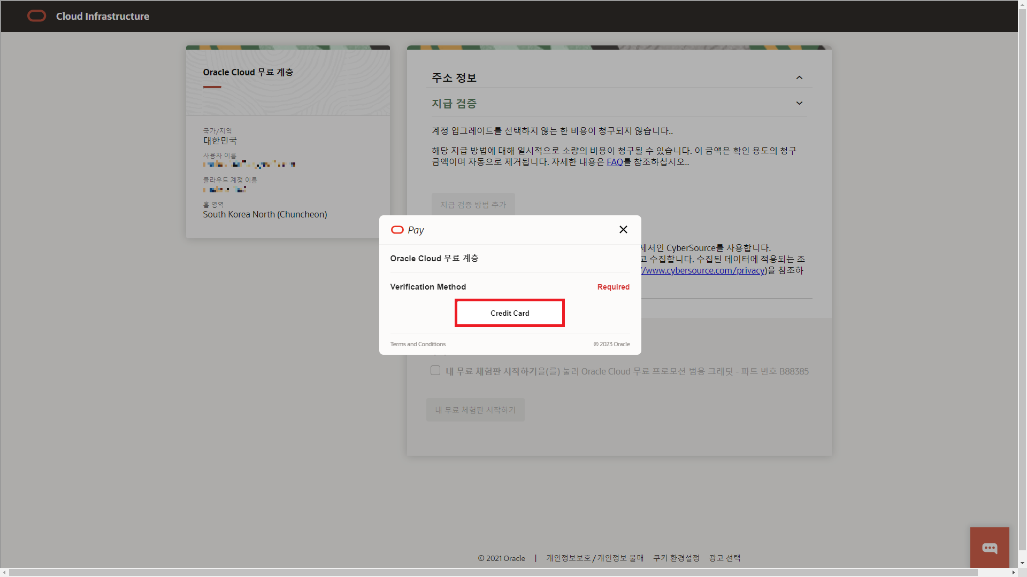Image resolution: width=1027 pixels, height=577 pixels.
Task: Check the 내 무료 체험판 시작하기 agreement checkbox
Action: (435, 371)
